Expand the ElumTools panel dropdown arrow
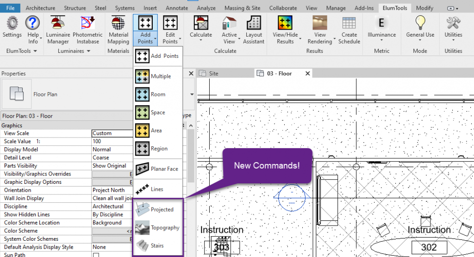The height and width of the screenshot is (257, 474). [x=35, y=51]
